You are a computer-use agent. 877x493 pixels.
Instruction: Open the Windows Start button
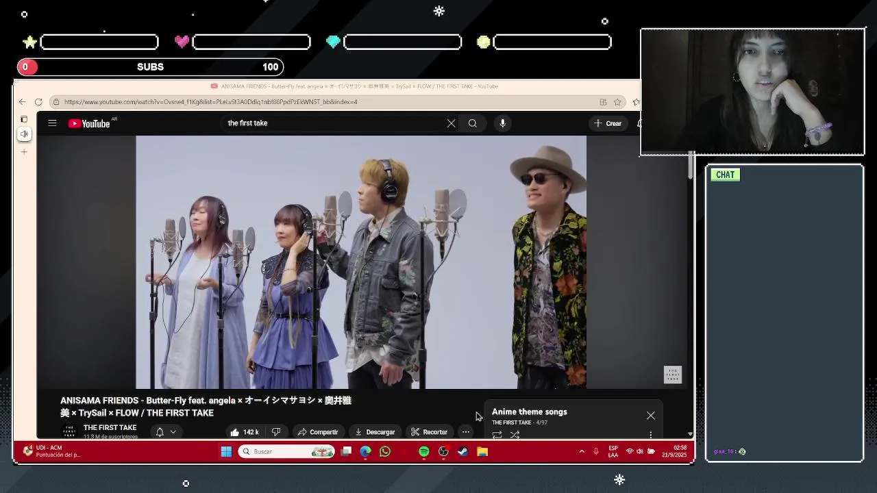(226, 452)
